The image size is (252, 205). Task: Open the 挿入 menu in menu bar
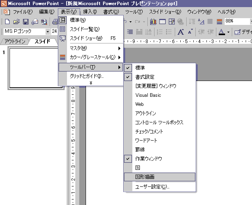coord(90,12)
